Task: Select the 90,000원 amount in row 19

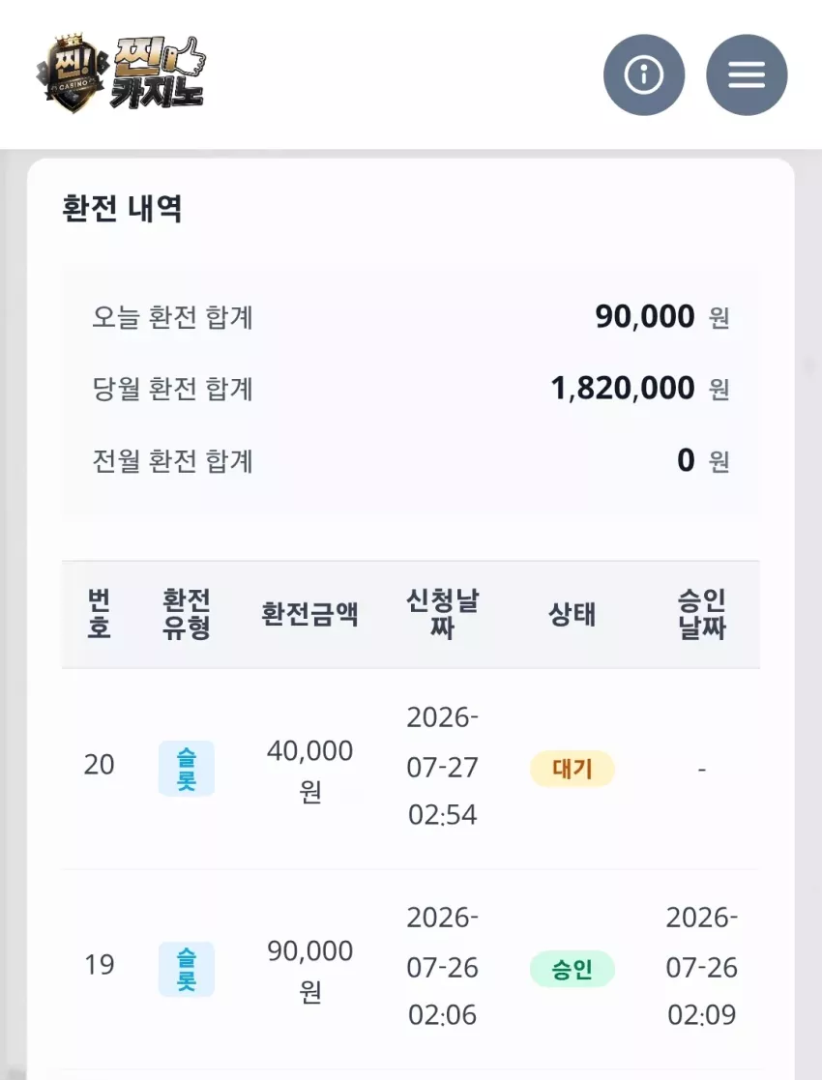Action: click(310, 971)
